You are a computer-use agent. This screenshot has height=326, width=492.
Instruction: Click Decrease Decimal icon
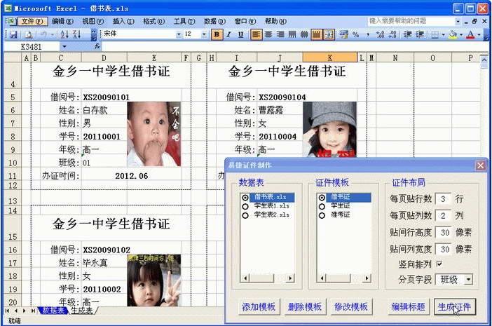tap(392, 34)
